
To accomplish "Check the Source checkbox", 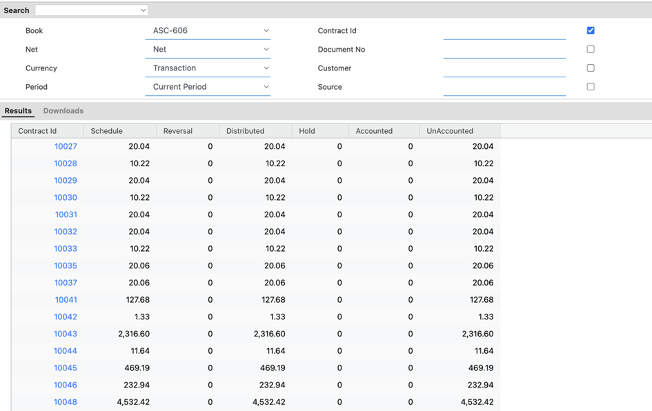I will (x=590, y=87).
